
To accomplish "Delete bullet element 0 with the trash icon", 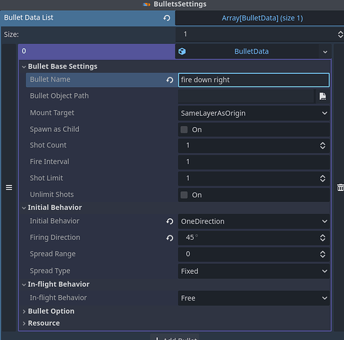I will point(340,188).
